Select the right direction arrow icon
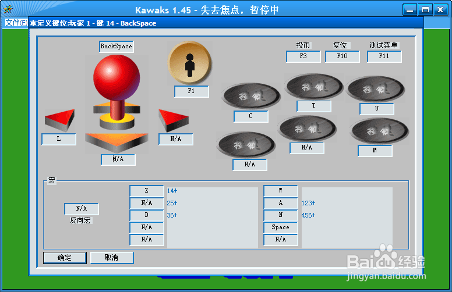Image resolution: width=452 pixels, height=292 pixels. point(174,120)
